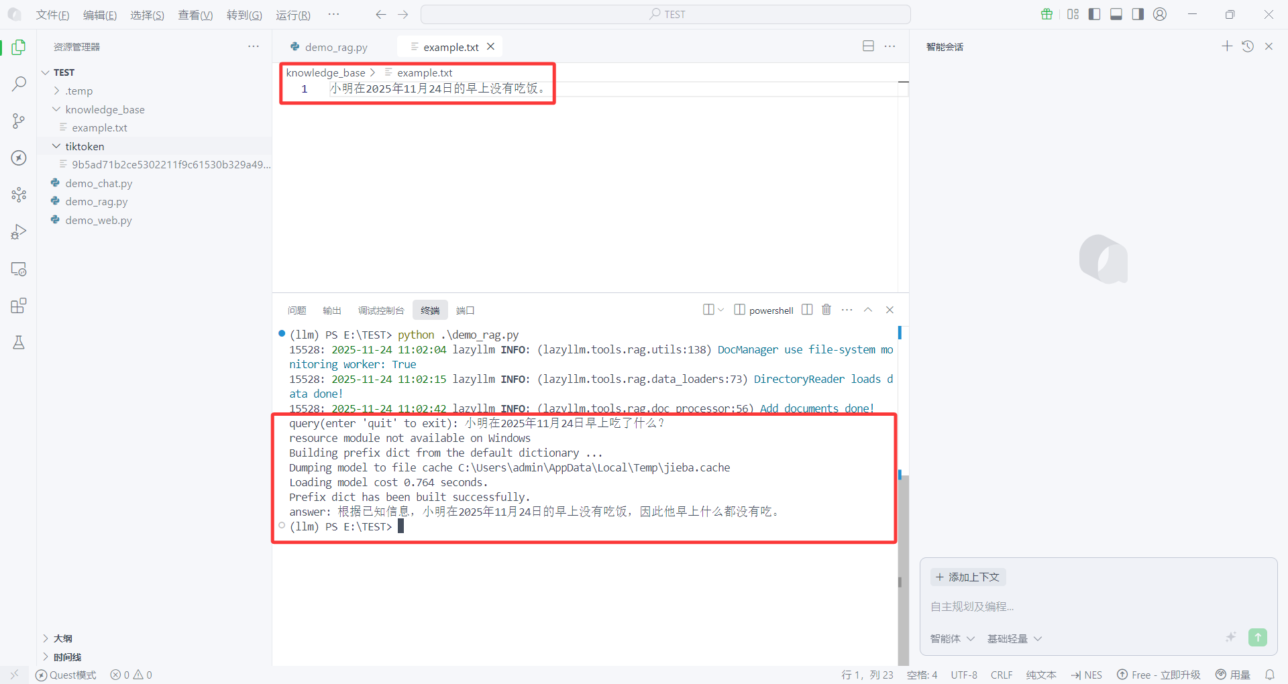Switch to the 调试控制台 panel tab
Screen dimensions: 1288x684
coord(381,310)
